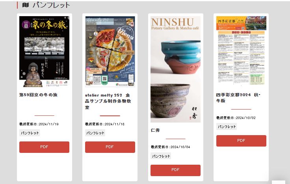290x184 pixels.
Task: Click the PDF button for 第59回京の冬の旅
Action: tap(45, 147)
